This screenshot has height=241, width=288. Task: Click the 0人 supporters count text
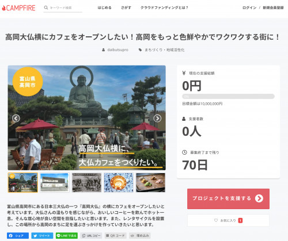click(x=192, y=132)
